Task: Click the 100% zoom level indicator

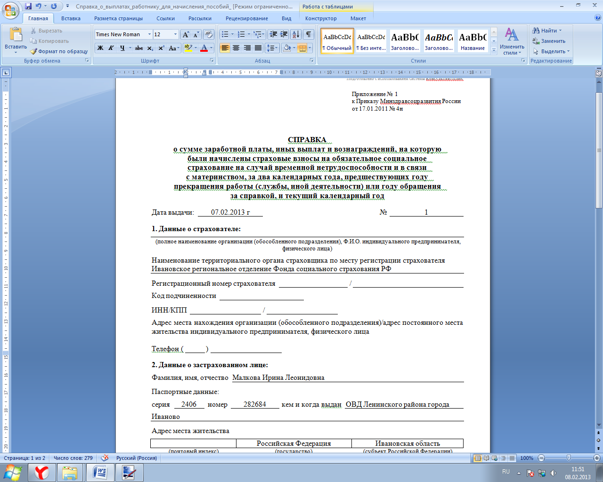Action: 527,458
